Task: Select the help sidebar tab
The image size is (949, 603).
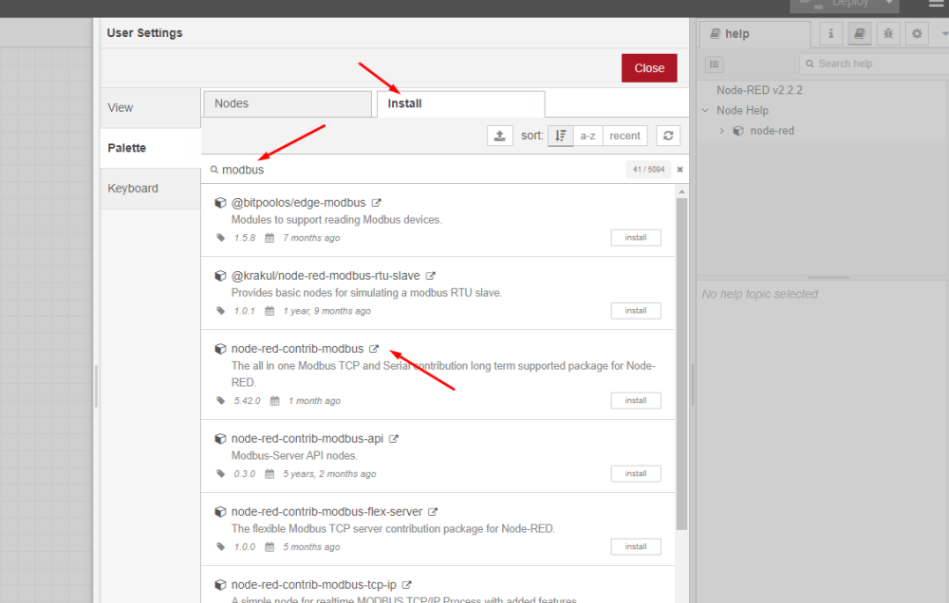Action: (x=754, y=34)
